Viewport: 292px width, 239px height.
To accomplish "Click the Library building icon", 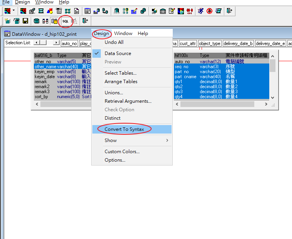I will [x=163, y=11].
